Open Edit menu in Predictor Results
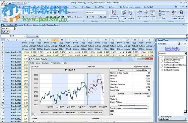This screenshot has width=188, height=123. coord(32,63)
